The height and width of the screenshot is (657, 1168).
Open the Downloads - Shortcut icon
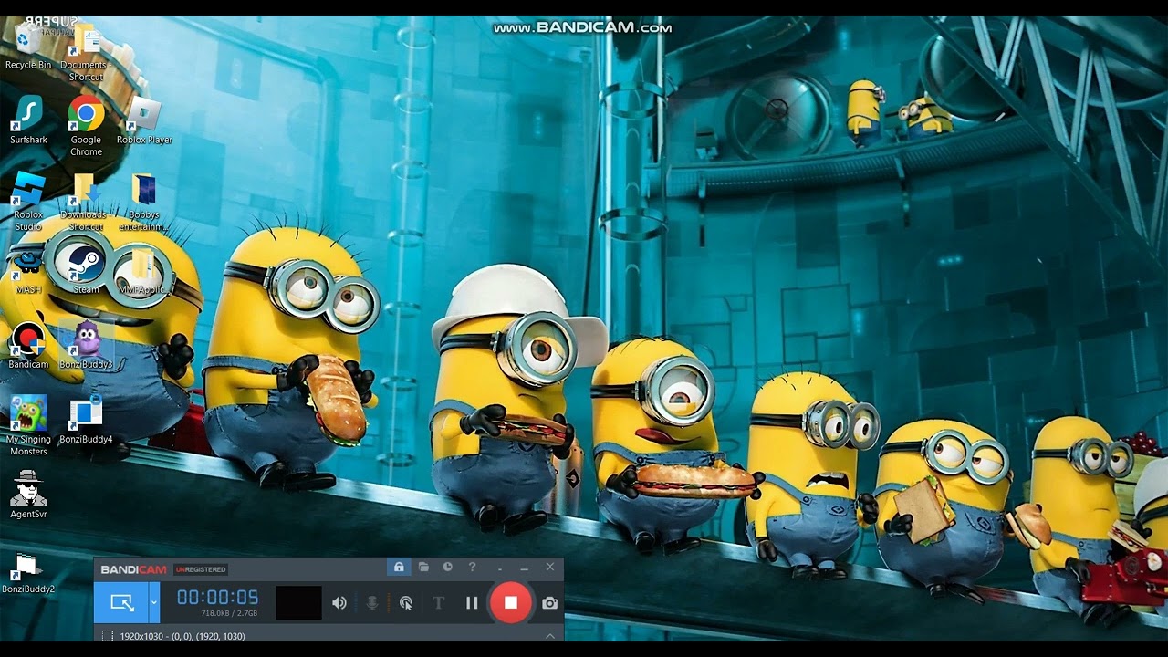tap(85, 200)
